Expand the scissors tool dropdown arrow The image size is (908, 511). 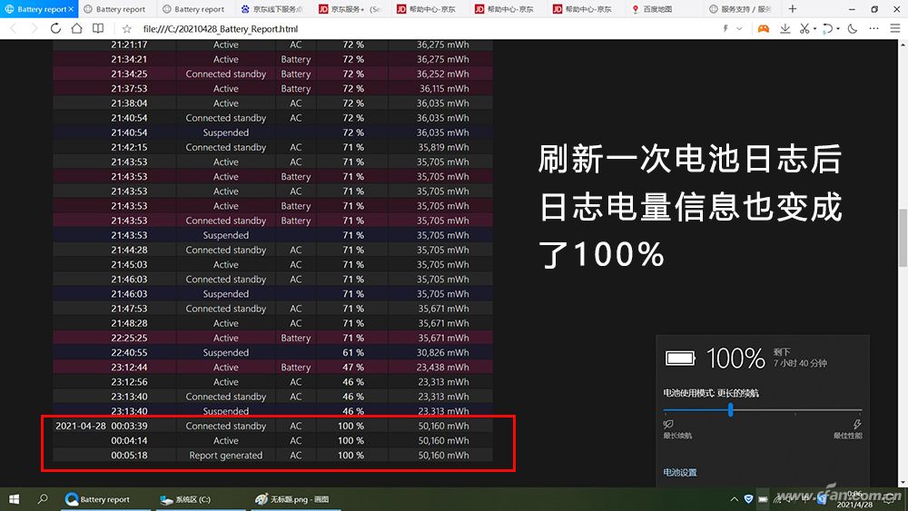pos(814,29)
